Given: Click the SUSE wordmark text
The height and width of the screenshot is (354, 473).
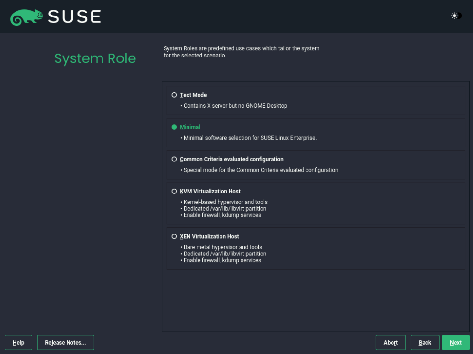Looking at the screenshot, I should [x=75, y=17].
